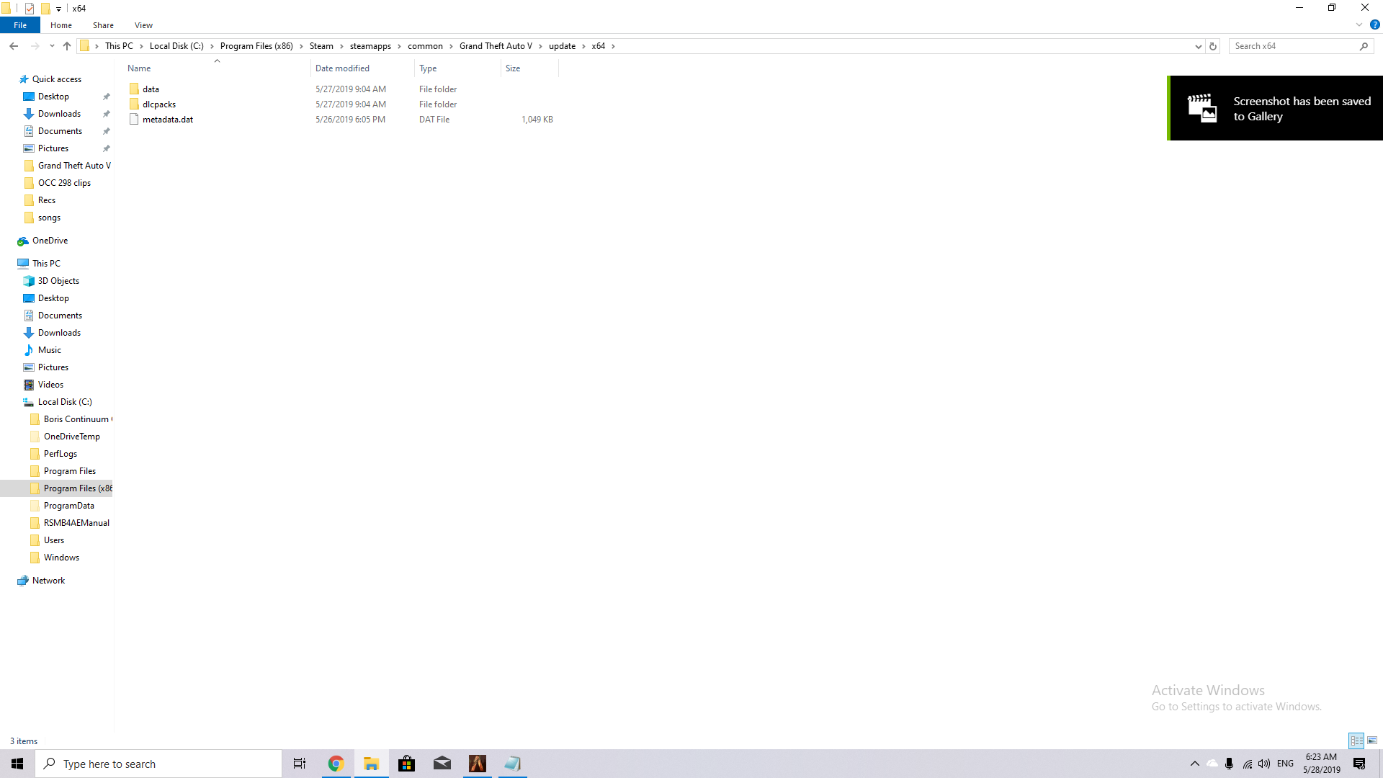Open the recent locations dropdown arrow

52,46
